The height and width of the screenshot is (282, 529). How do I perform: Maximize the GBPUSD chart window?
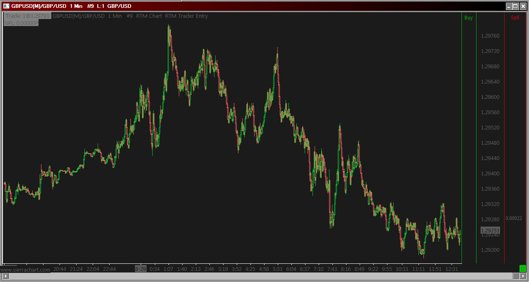(x=515, y=6)
